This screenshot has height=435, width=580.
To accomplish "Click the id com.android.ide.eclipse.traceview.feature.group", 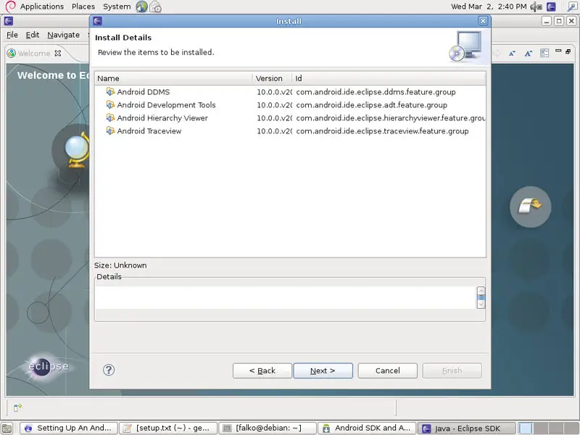I will 383,131.
